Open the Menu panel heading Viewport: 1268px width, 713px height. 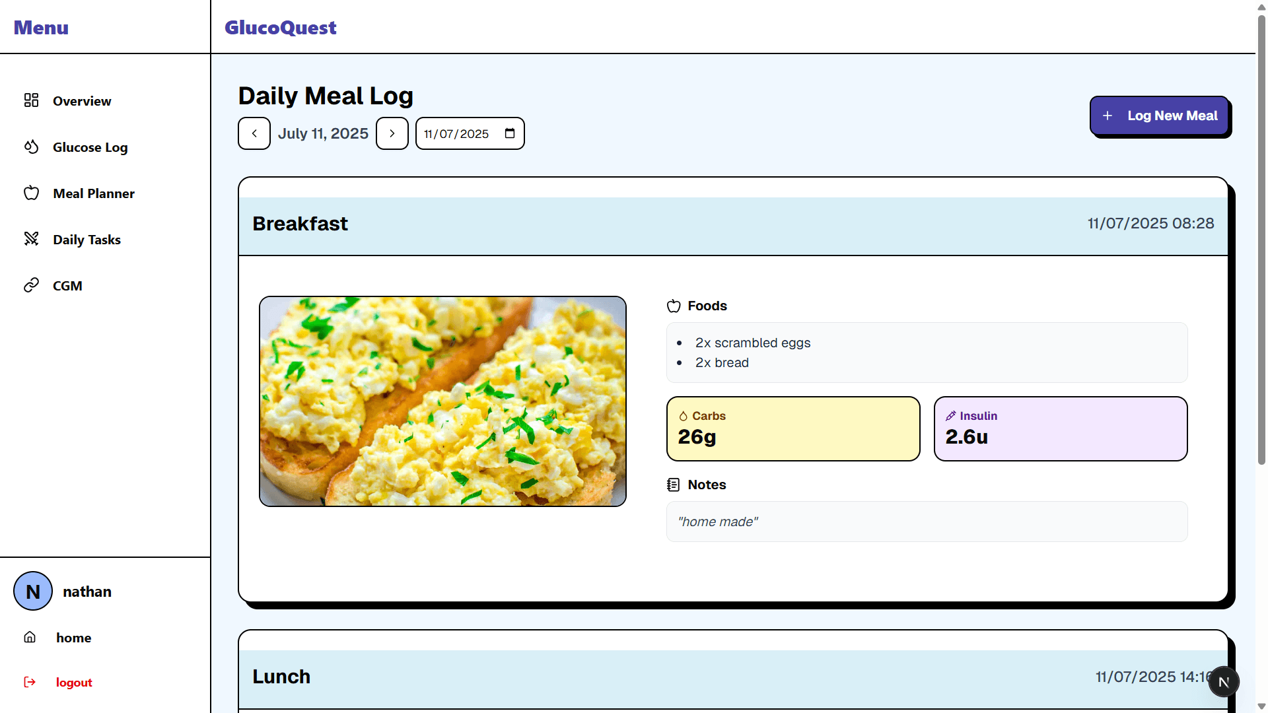pos(41,28)
